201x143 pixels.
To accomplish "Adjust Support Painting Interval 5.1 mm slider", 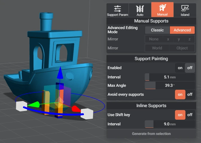I will (170, 77).
